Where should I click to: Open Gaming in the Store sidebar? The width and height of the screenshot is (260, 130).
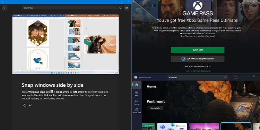pyautogui.click(x=137, y=102)
